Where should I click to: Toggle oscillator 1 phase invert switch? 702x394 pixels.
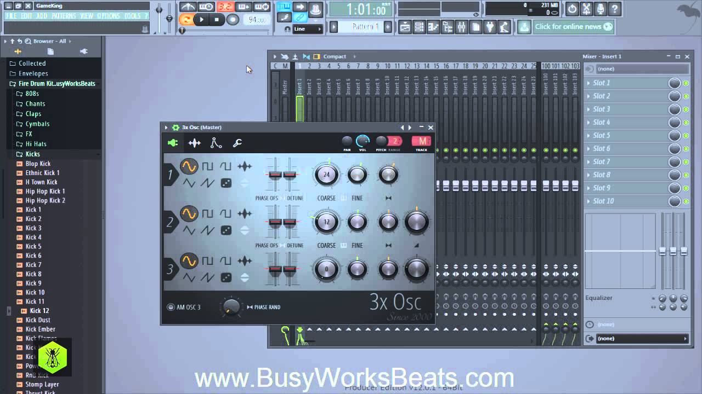tap(245, 183)
